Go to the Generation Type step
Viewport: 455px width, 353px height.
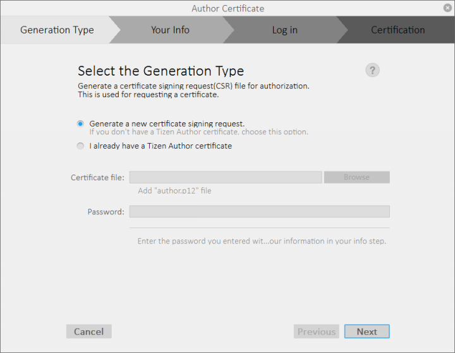coord(57,30)
